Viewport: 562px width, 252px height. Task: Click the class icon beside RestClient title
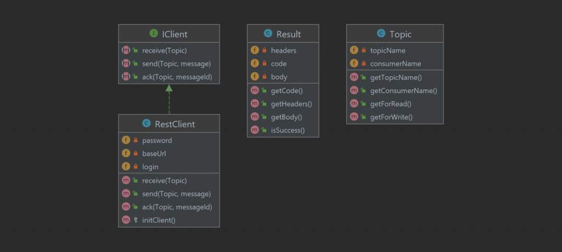pyautogui.click(x=146, y=123)
